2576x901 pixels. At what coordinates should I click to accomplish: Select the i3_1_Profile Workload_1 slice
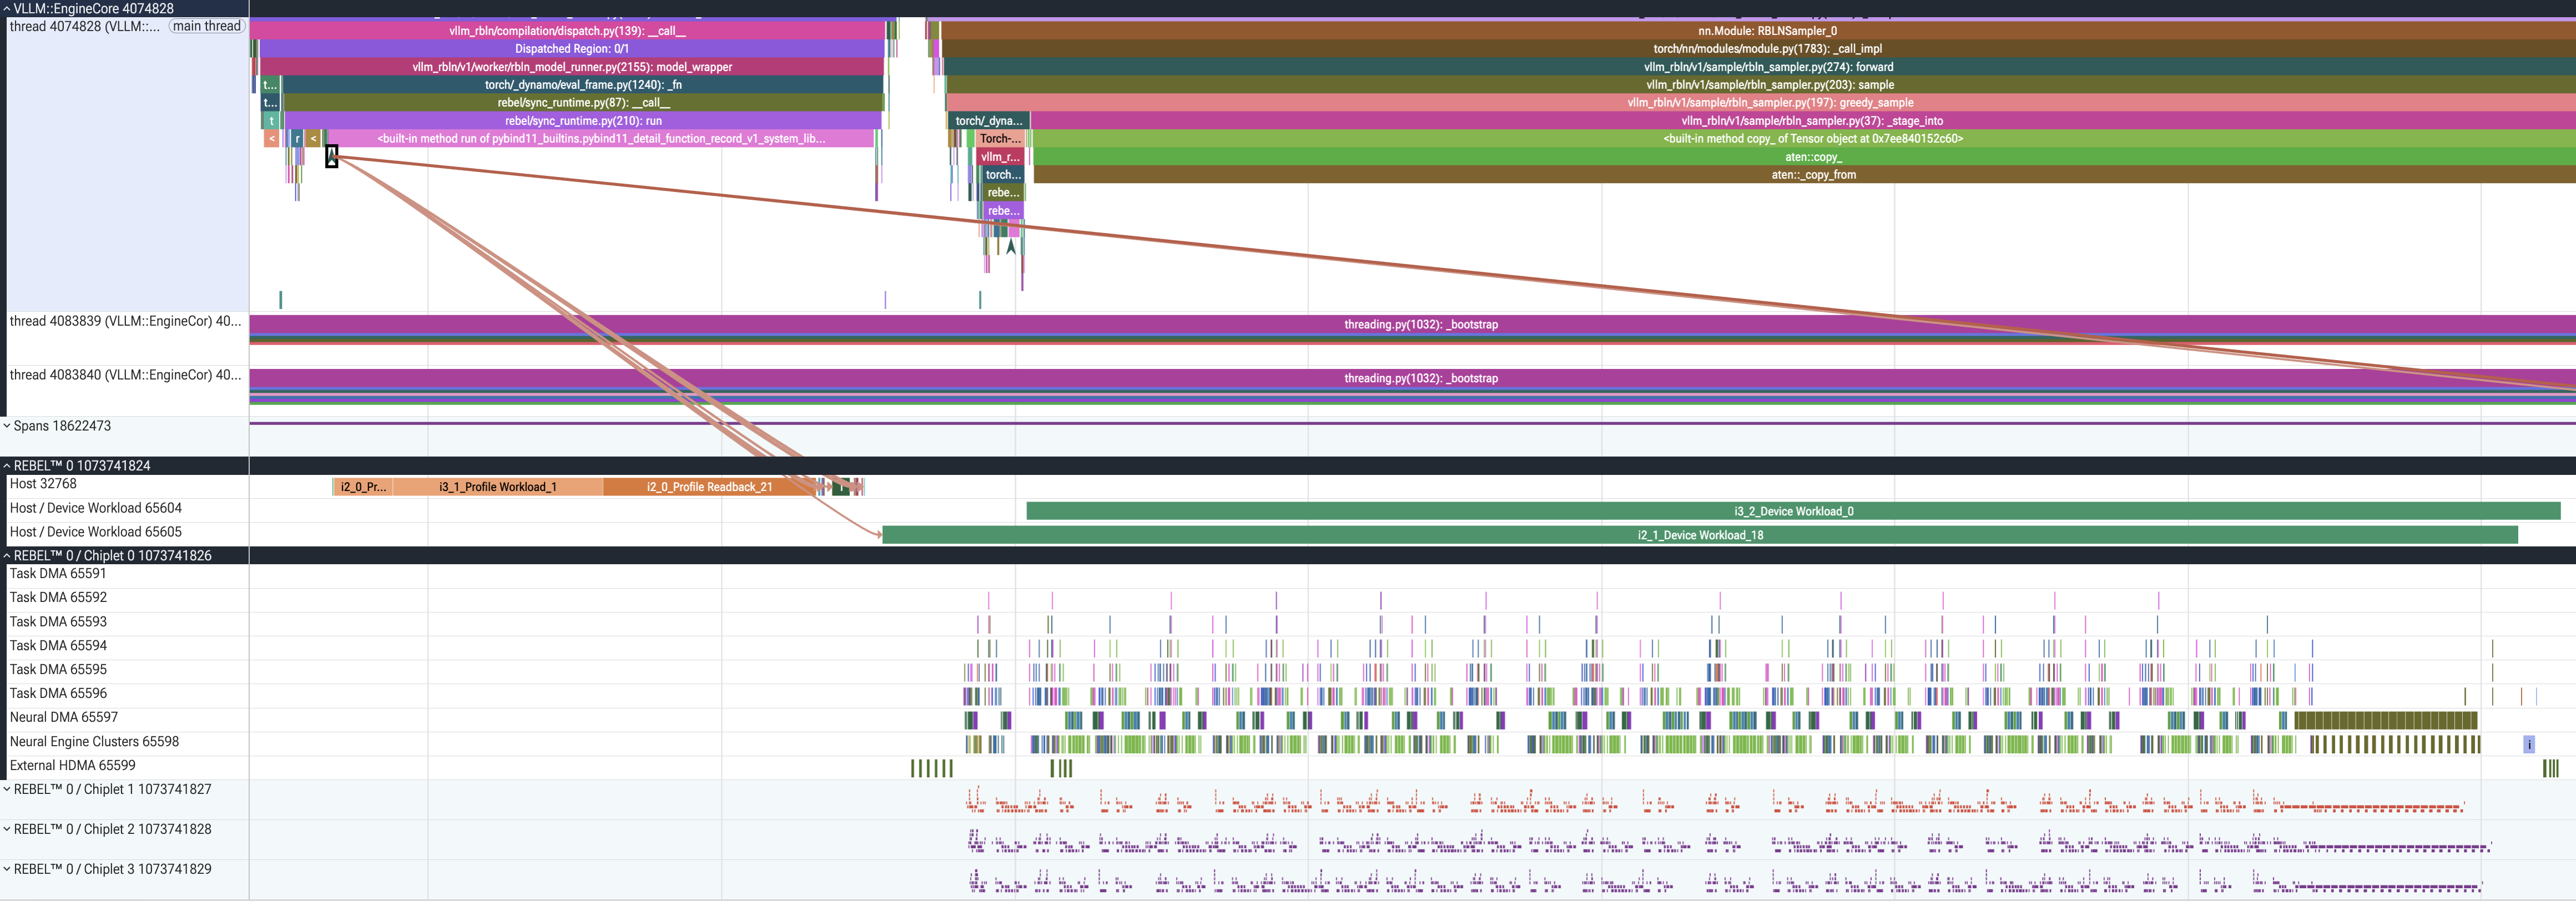tap(498, 487)
